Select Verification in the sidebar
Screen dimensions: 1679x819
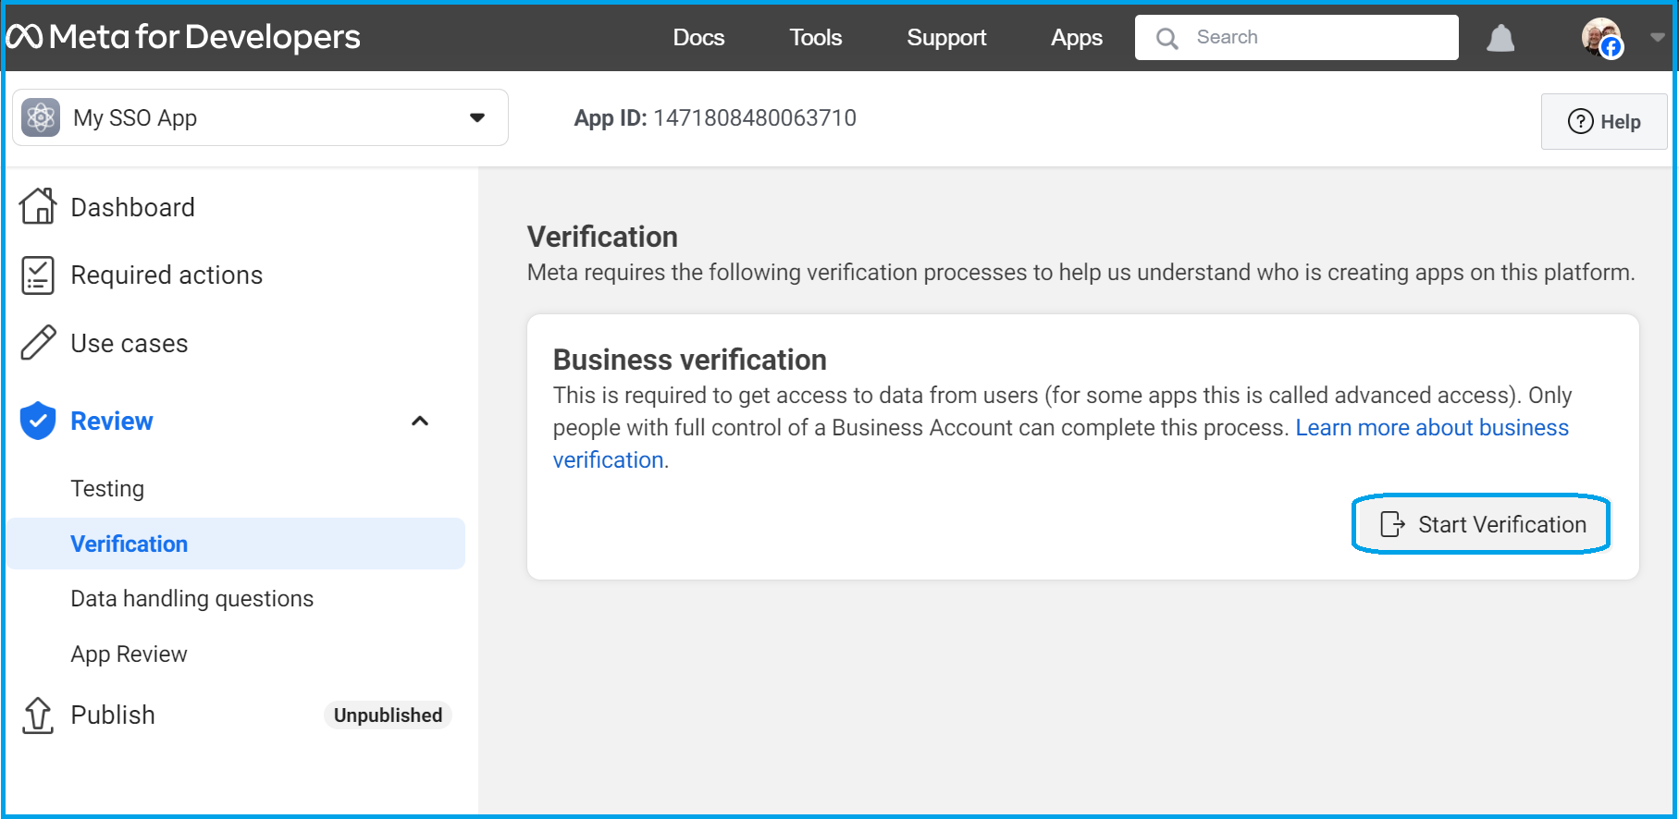point(236,544)
